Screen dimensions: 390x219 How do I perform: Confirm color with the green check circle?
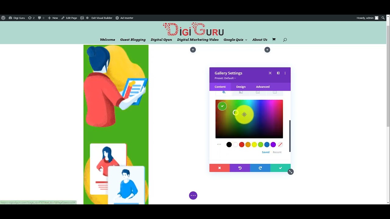[x=222, y=106]
